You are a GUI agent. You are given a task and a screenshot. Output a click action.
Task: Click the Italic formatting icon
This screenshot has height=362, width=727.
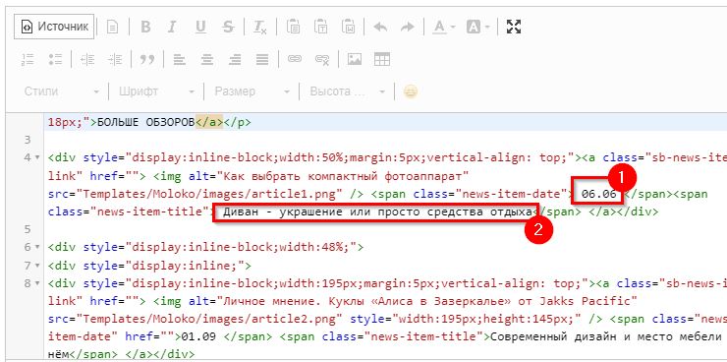click(x=172, y=27)
